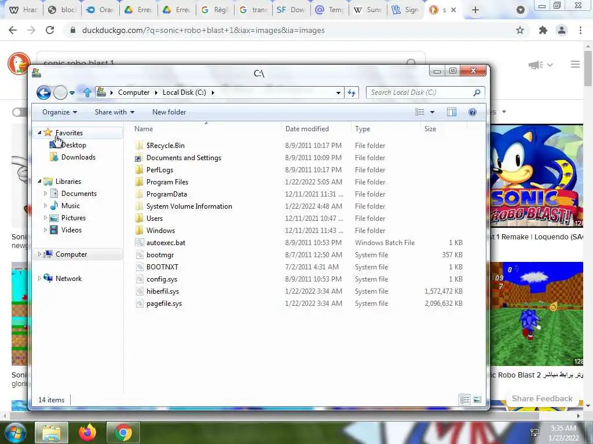This screenshot has height=444, width=593.
Task: Click Share Feedback link on DuckDuckGo
Action: pyautogui.click(x=542, y=399)
